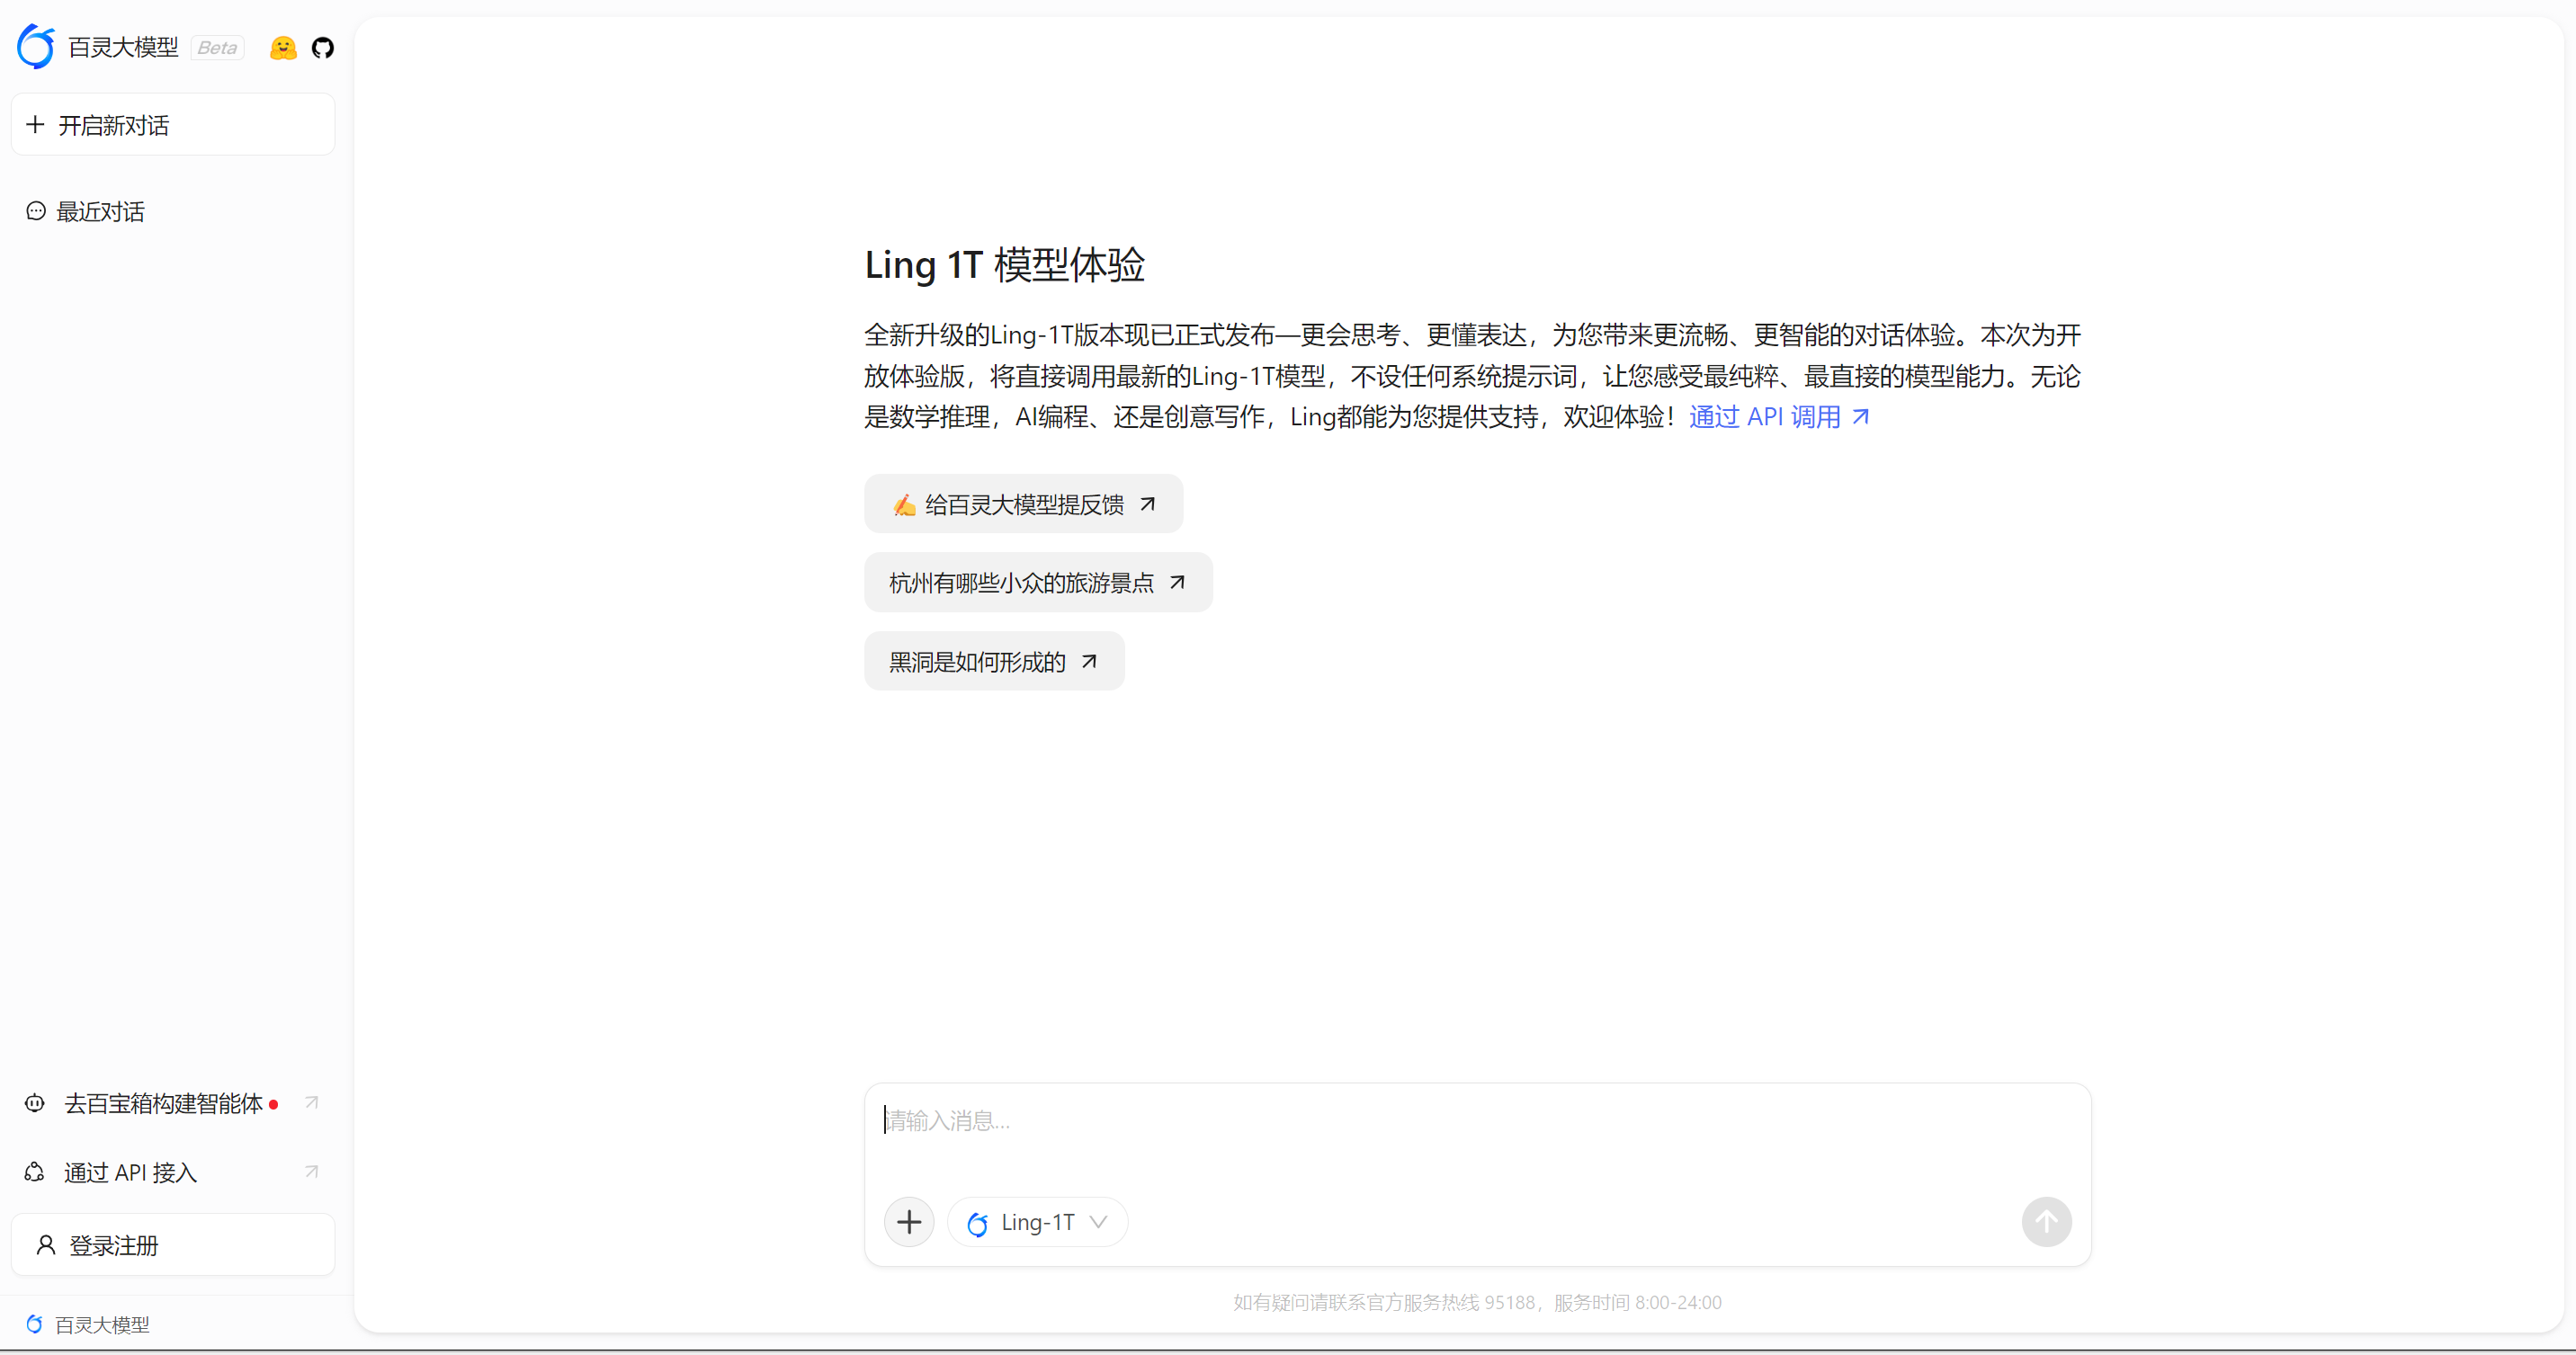The width and height of the screenshot is (2576, 1355).
Task: Open 最近对话 in the sidebar
Action: click(x=100, y=211)
